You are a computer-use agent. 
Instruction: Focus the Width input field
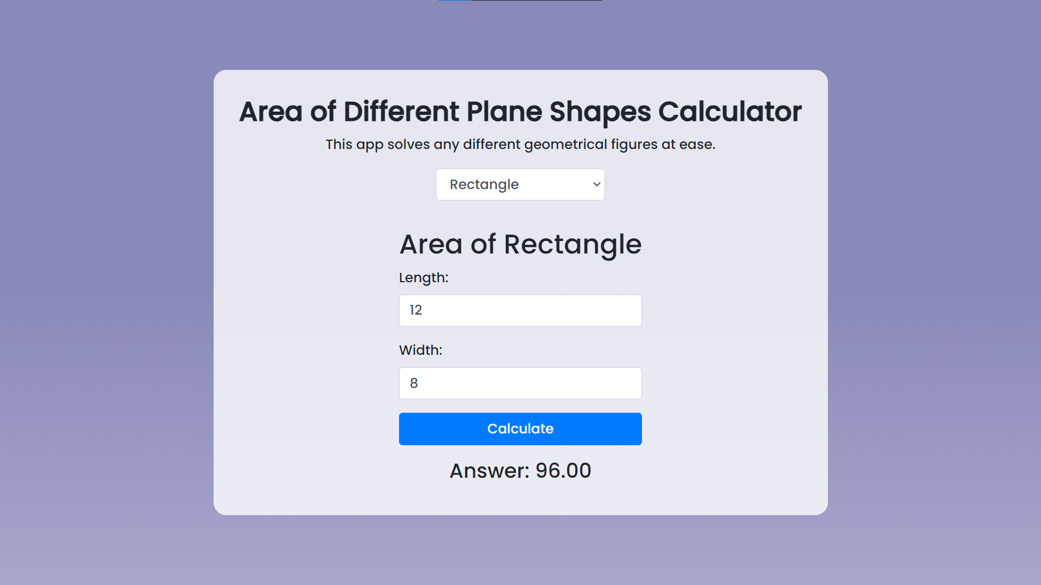pyautogui.click(x=520, y=383)
